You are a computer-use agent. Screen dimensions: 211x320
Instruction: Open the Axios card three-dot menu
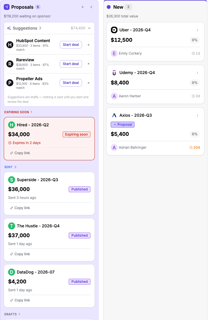click(197, 115)
